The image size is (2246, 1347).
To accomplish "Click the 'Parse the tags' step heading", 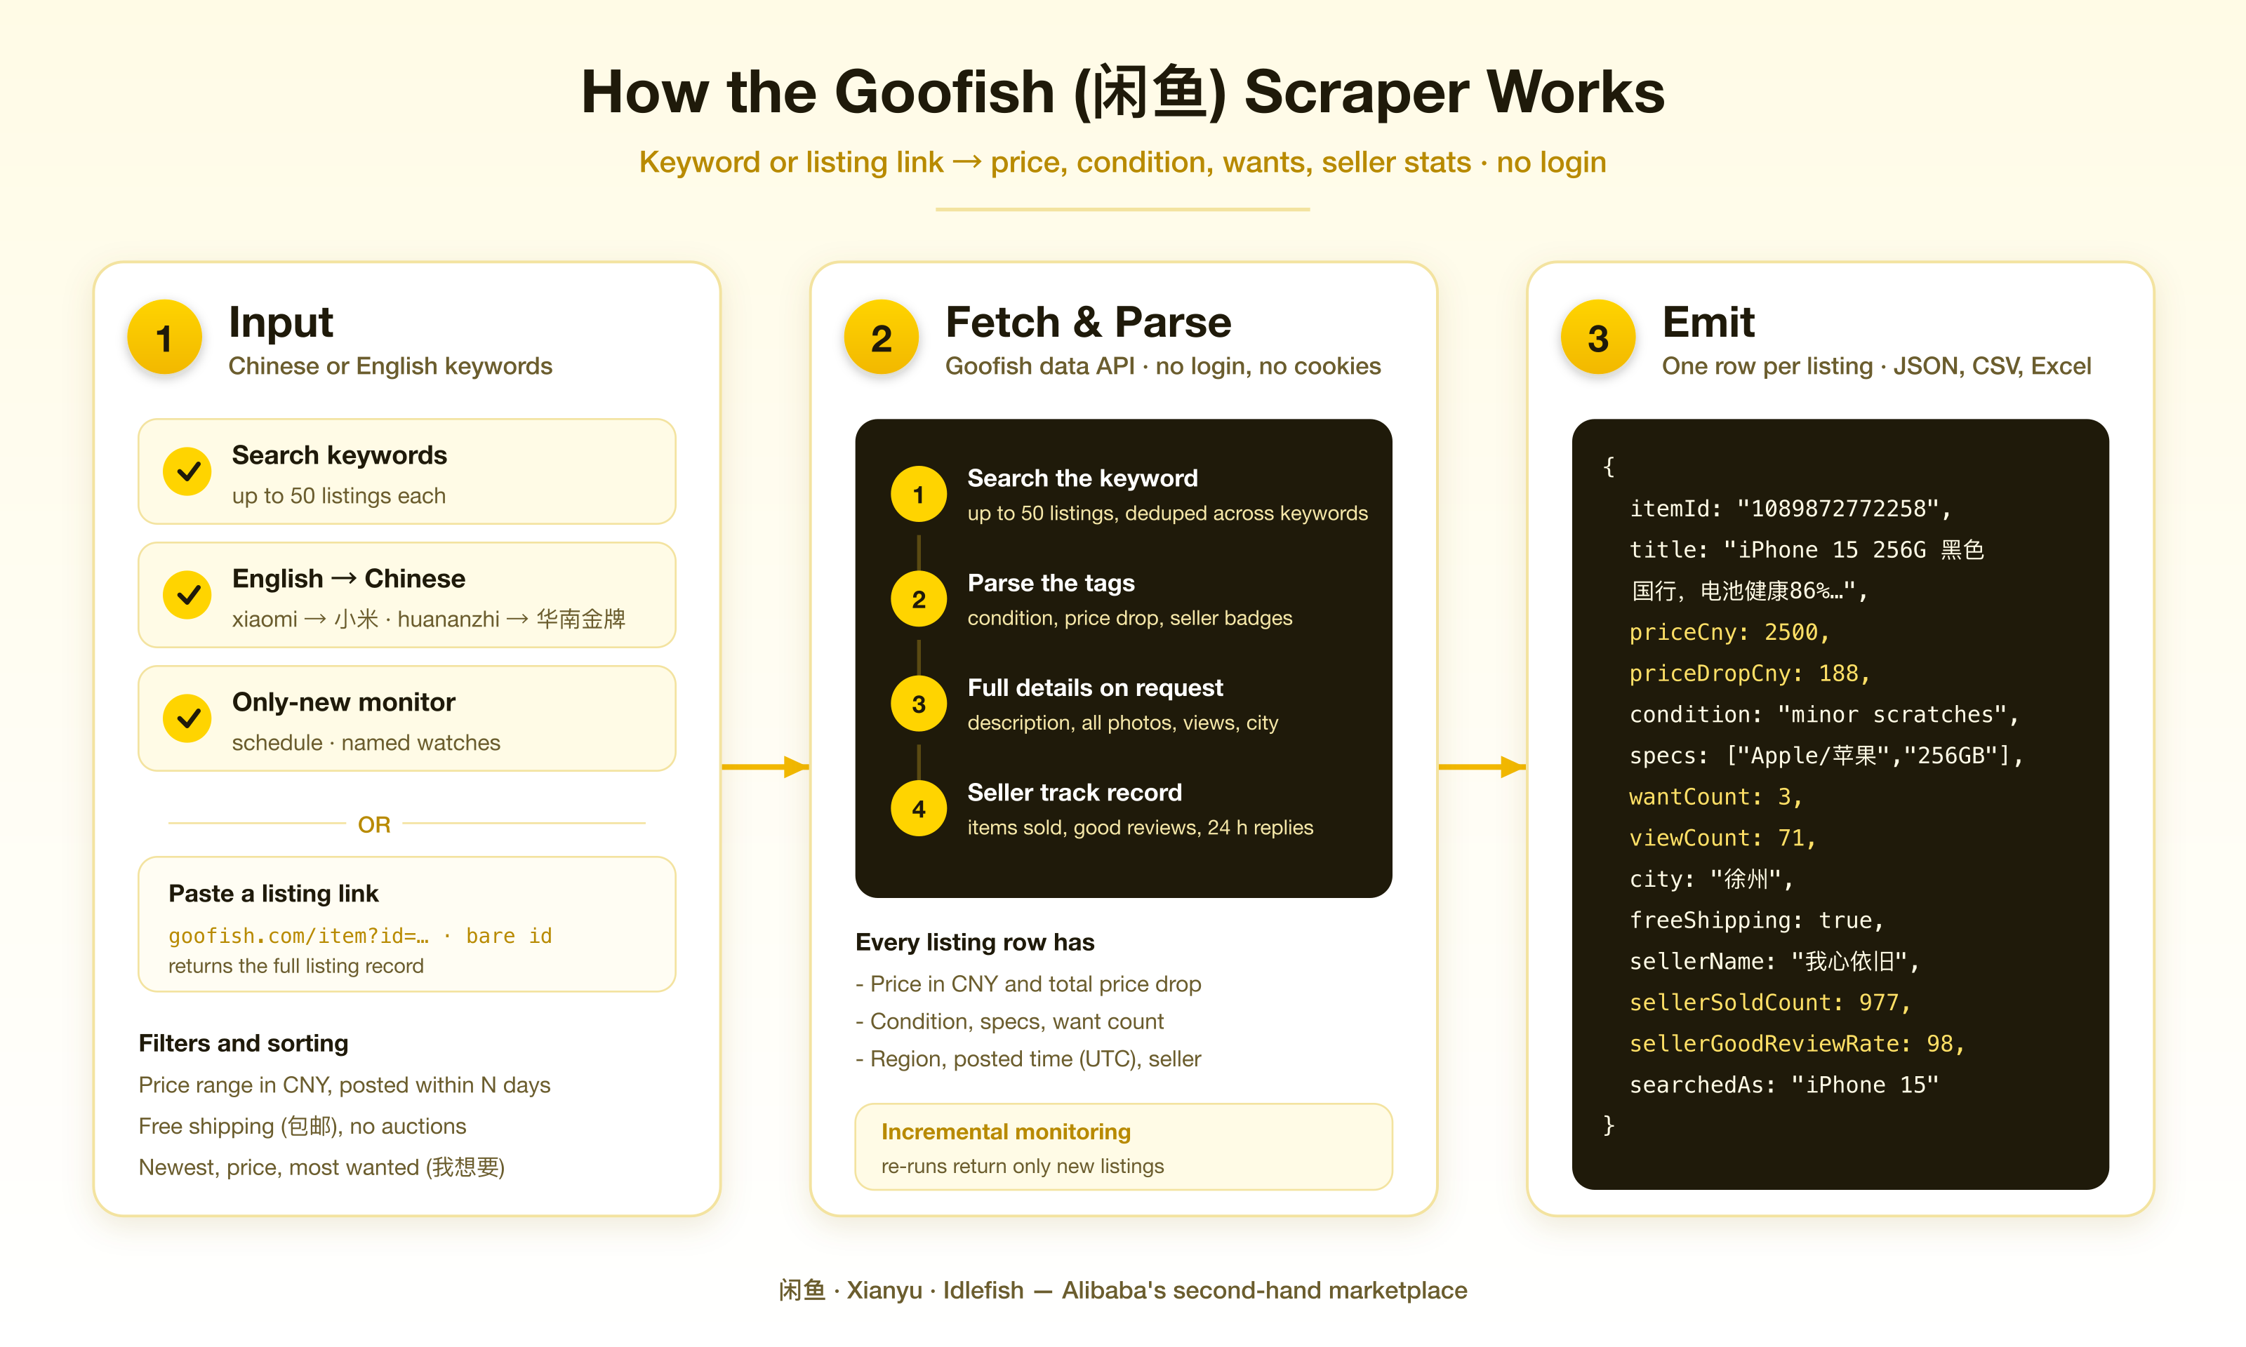I will (1051, 583).
